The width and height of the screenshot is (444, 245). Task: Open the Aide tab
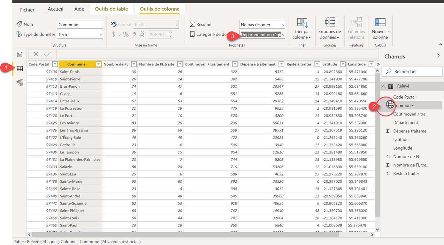[x=79, y=9]
